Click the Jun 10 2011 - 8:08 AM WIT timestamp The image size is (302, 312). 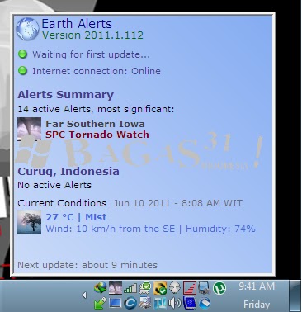178,203
